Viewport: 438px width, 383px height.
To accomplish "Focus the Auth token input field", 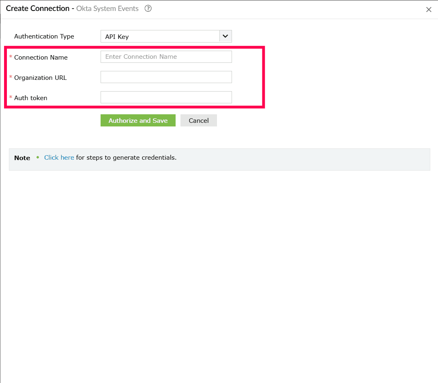I will point(166,97).
